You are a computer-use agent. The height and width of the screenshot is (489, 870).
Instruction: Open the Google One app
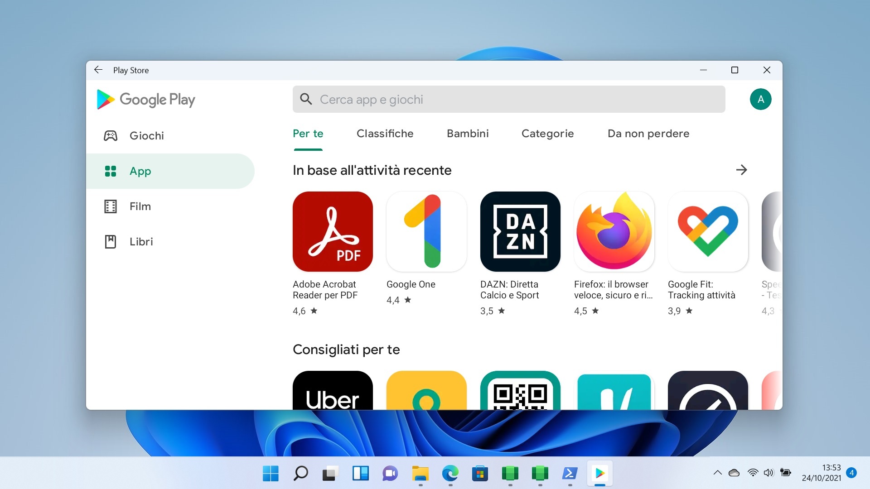click(x=427, y=231)
